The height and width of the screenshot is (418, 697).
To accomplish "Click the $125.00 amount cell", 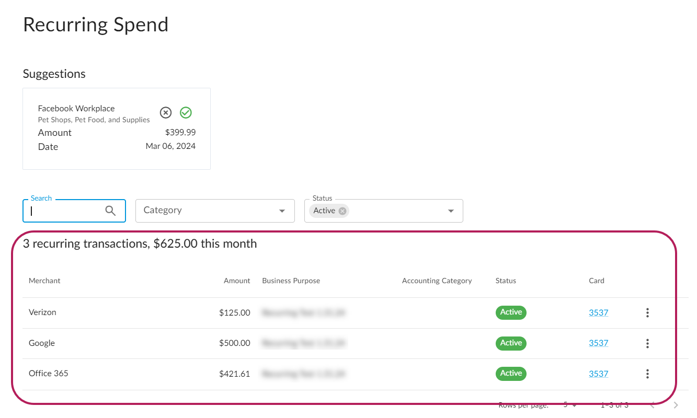I will pos(235,313).
